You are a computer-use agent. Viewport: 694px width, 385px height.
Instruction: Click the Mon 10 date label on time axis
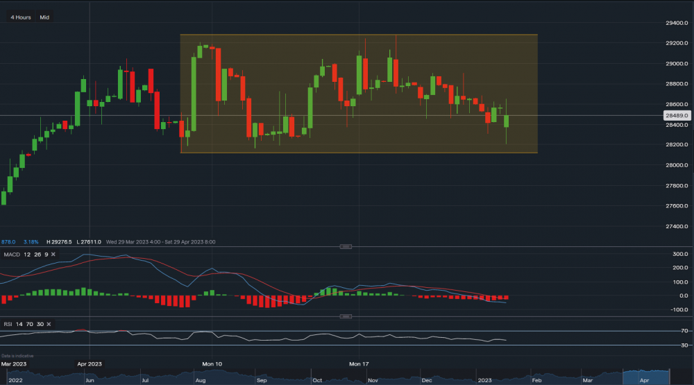(212, 363)
